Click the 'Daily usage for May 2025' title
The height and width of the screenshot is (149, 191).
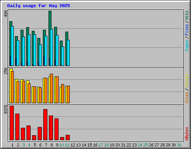[x=38, y=6]
